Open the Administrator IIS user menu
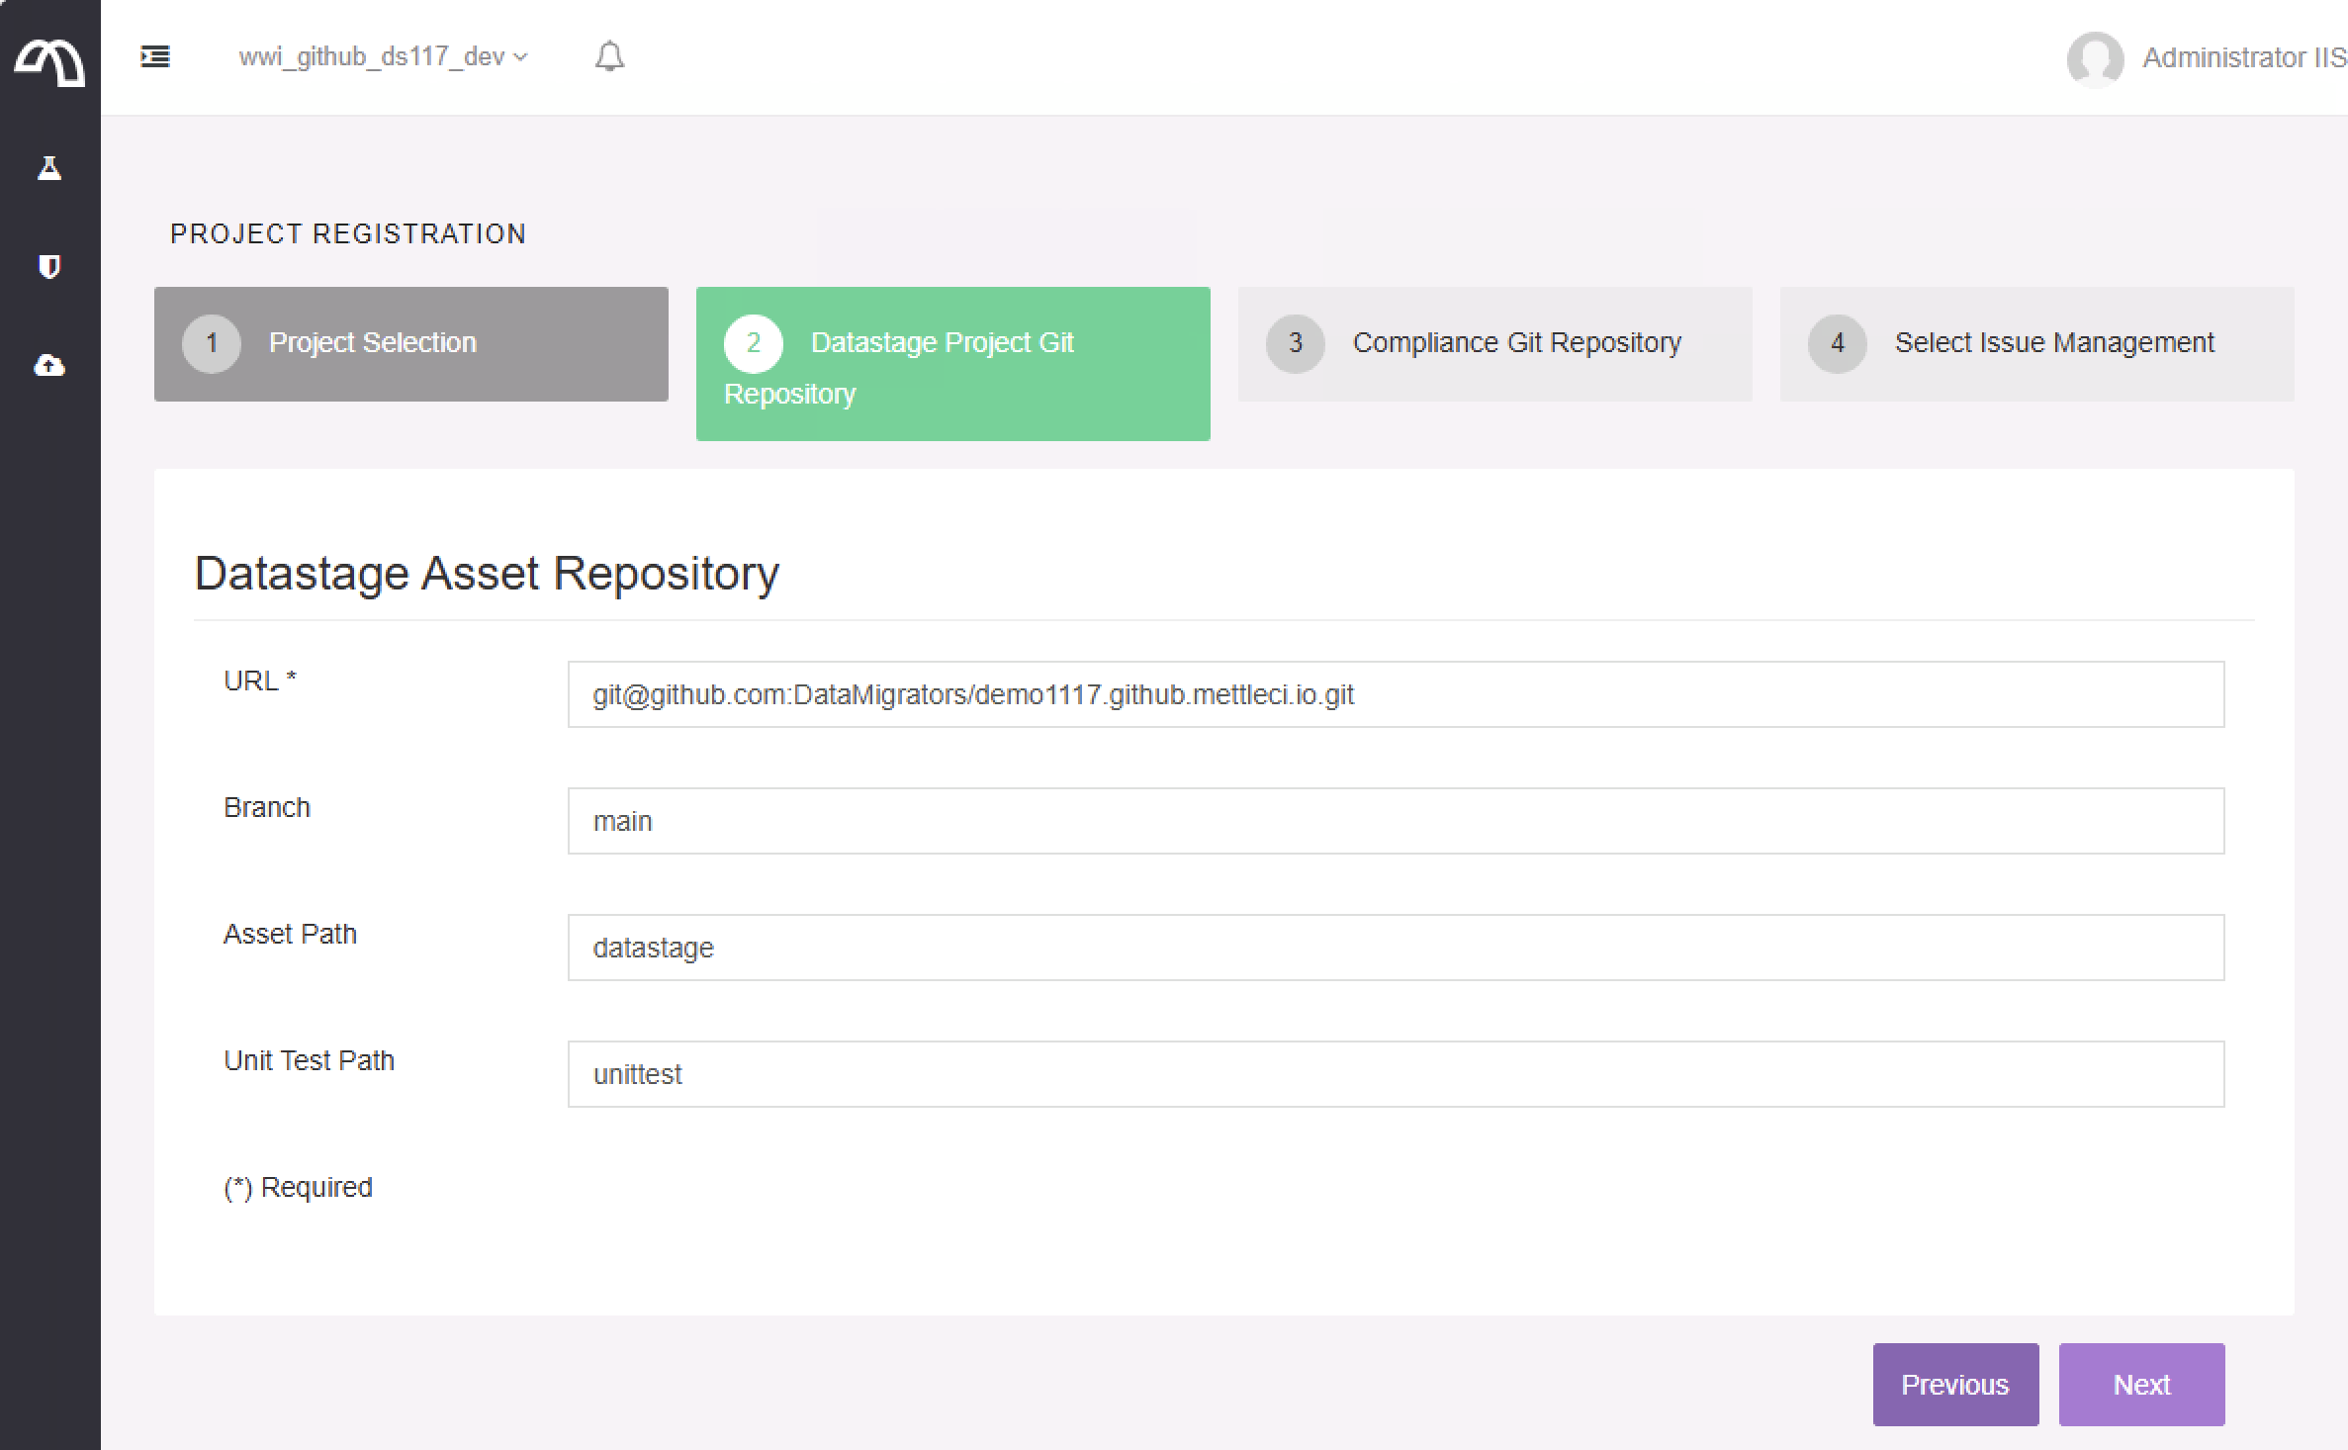2348x1450 pixels. (2243, 58)
